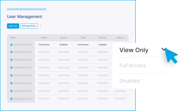The height and width of the screenshot is (111, 178).
Task: Select Full Access in the dropdown list
Action: (x=133, y=65)
